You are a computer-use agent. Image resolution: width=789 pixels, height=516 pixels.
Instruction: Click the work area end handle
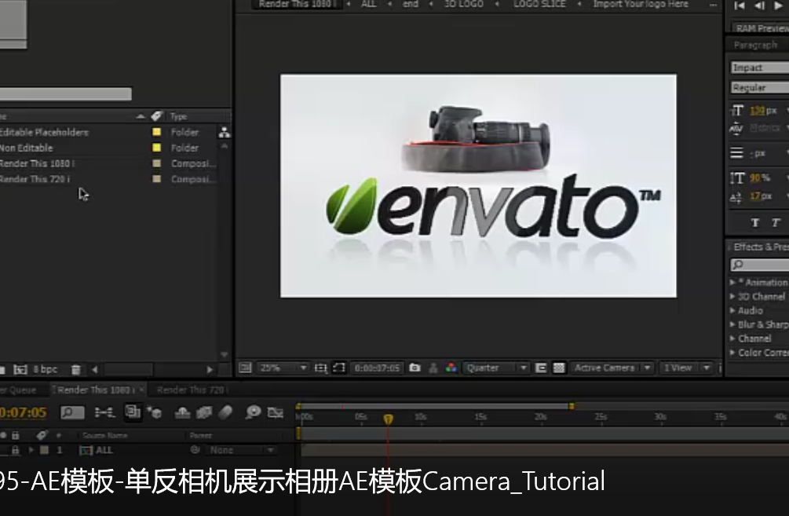[571, 406]
